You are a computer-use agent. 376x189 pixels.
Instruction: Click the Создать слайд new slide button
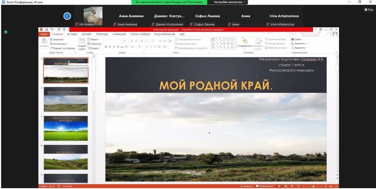tap(82, 44)
